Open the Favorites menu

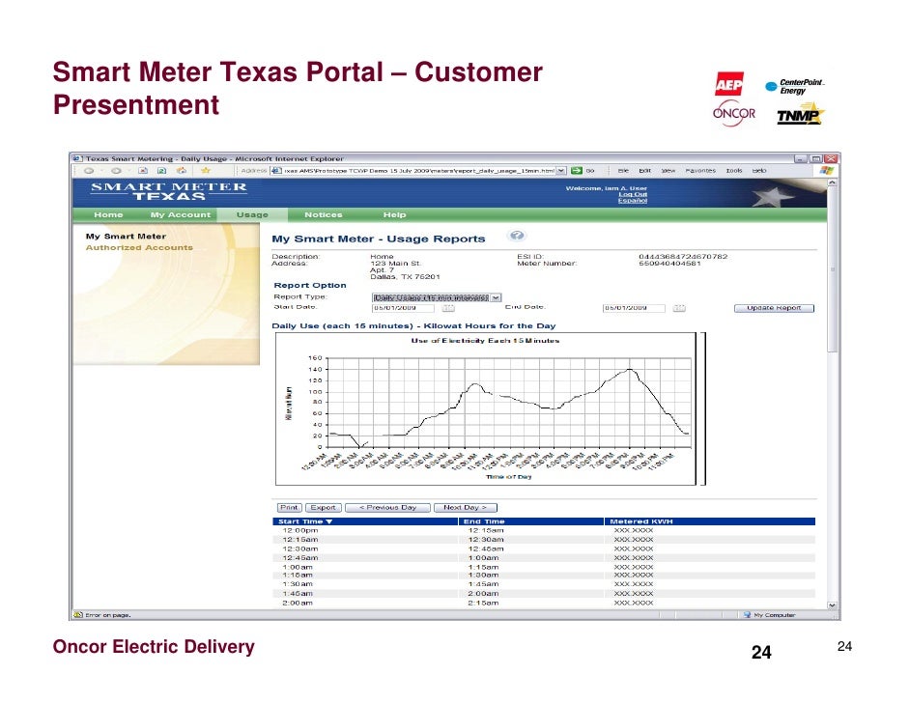click(700, 171)
